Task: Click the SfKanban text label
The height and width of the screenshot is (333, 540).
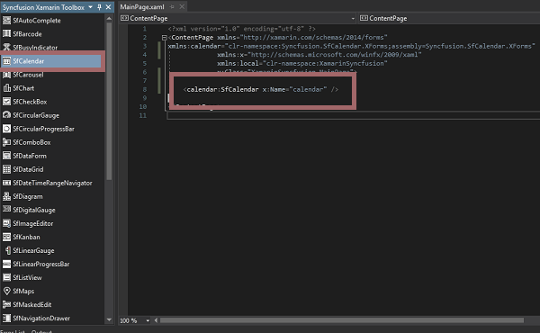Action: tap(26, 237)
